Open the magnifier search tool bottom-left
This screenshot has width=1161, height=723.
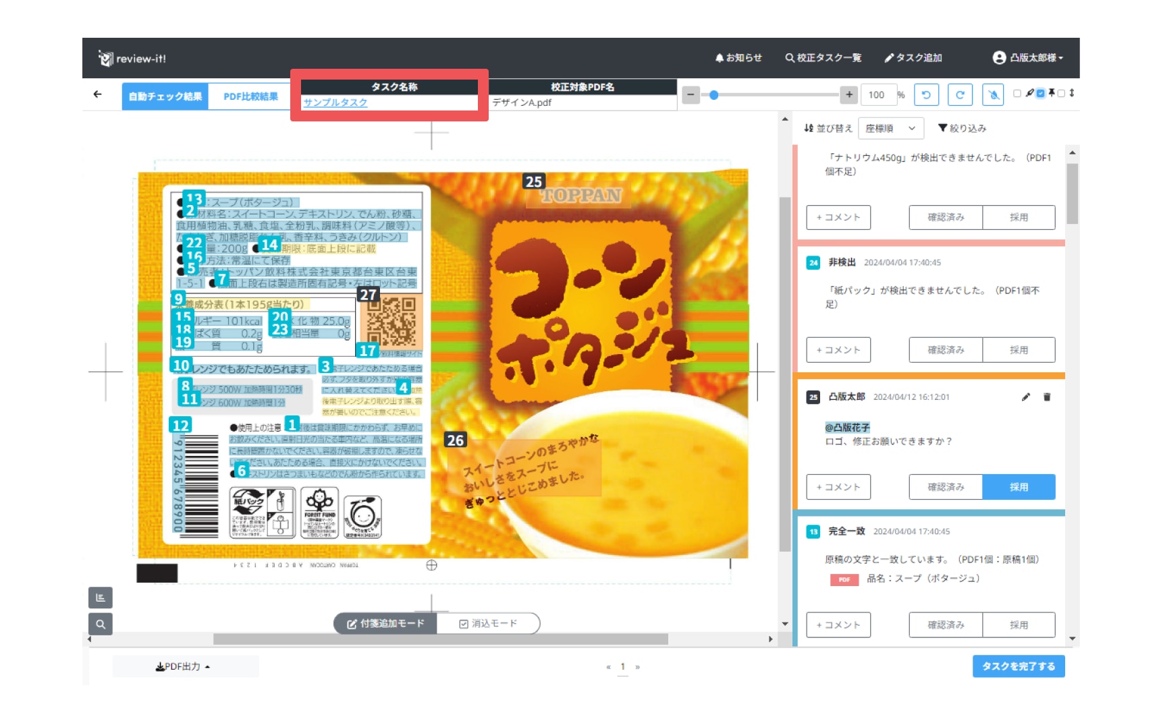click(101, 624)
